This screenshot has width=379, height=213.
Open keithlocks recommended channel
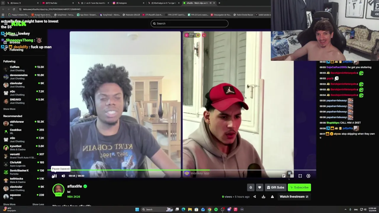click(x=24, y=180)
